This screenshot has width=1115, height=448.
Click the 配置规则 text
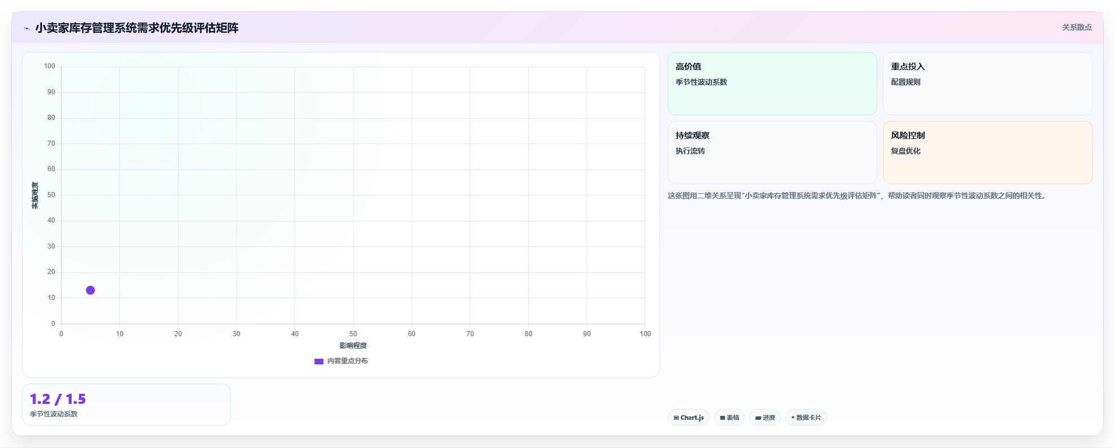coord(906,82)
